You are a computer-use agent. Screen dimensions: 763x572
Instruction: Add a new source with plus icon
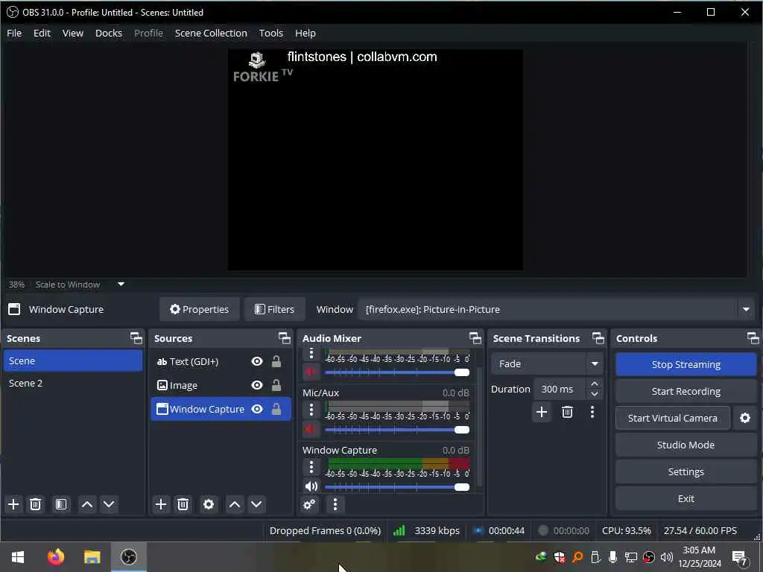(x=161, y=504)
